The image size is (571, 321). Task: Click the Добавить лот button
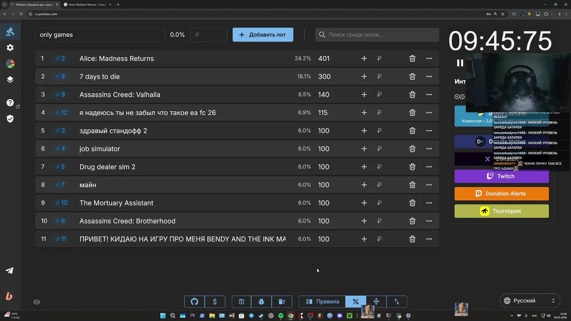coord(263,35)
